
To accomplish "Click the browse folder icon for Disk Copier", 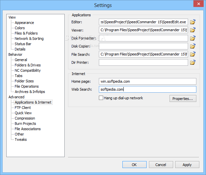I will point(193,46).
